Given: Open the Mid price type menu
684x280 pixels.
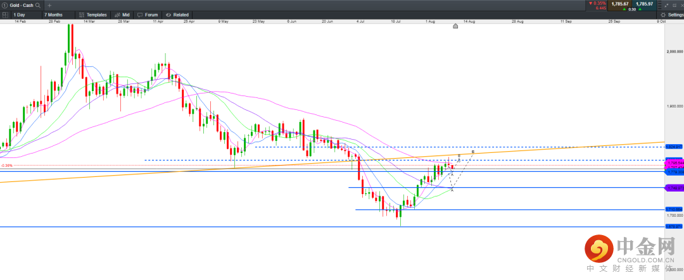Looking at the screenshot, I should point(123,15).
